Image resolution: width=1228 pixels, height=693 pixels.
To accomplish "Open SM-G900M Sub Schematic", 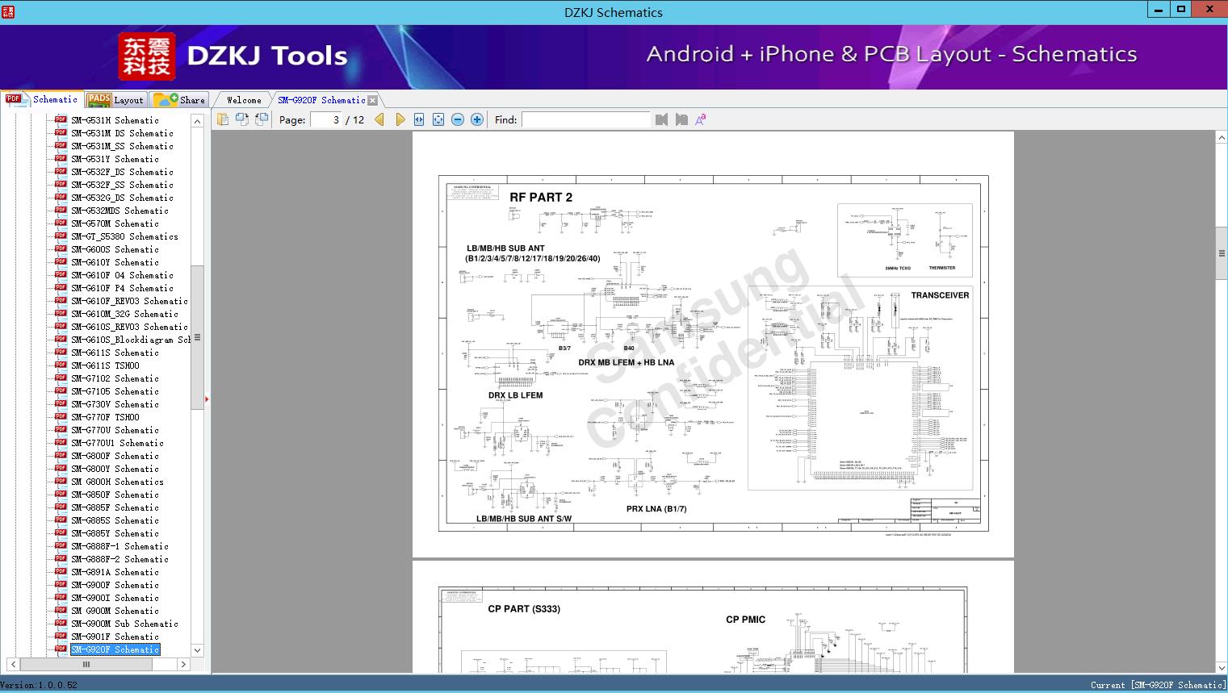I will (124, 624).
